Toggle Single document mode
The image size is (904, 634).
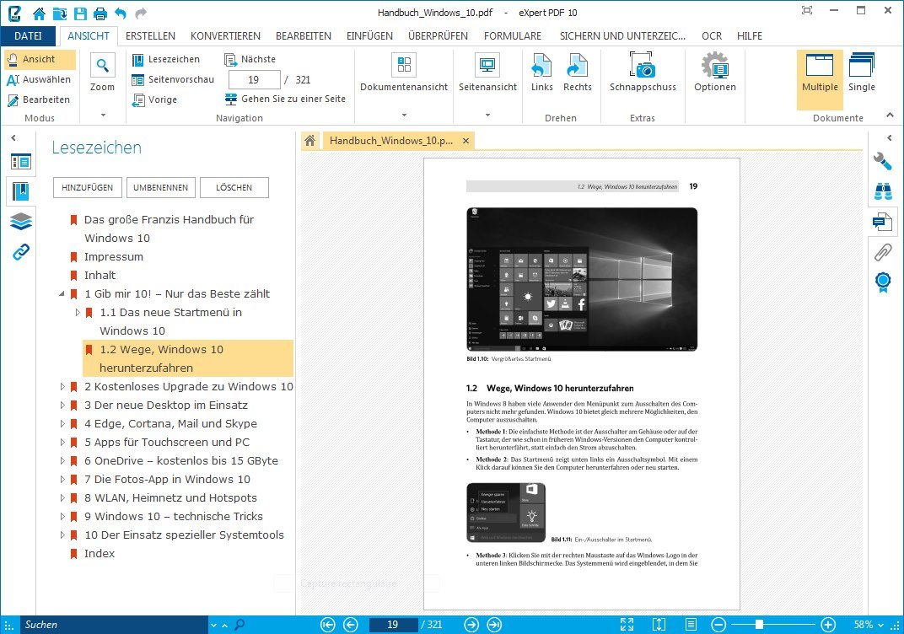(861, 73)
